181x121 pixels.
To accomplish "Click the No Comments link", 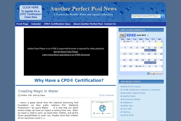I will (x=108, y=95).
